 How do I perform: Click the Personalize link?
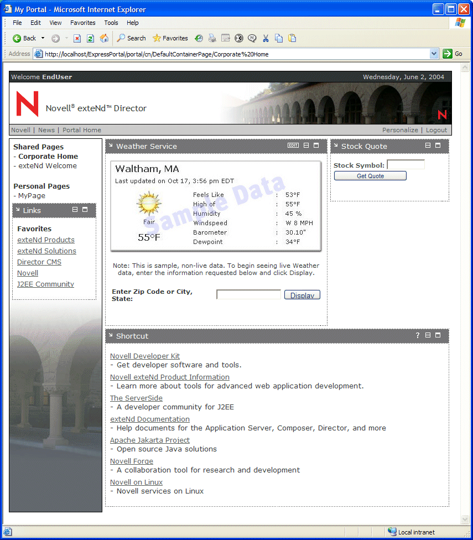[400, 130]
